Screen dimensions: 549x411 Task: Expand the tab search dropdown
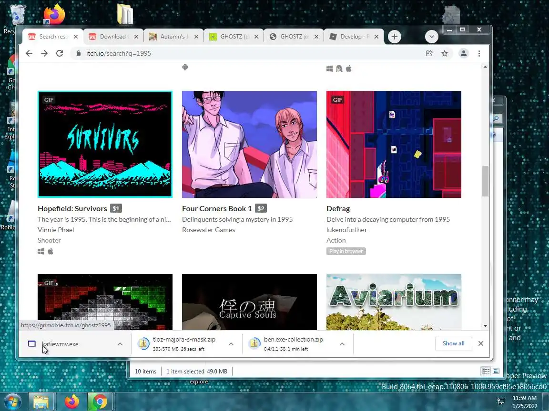pyautogui.click(x=431, y=37)
